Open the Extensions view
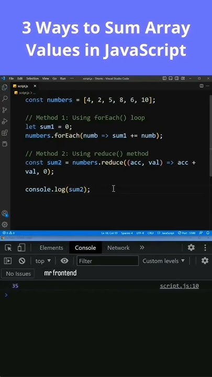This screenshot has height=377, width=212. [x=5, y=132]
